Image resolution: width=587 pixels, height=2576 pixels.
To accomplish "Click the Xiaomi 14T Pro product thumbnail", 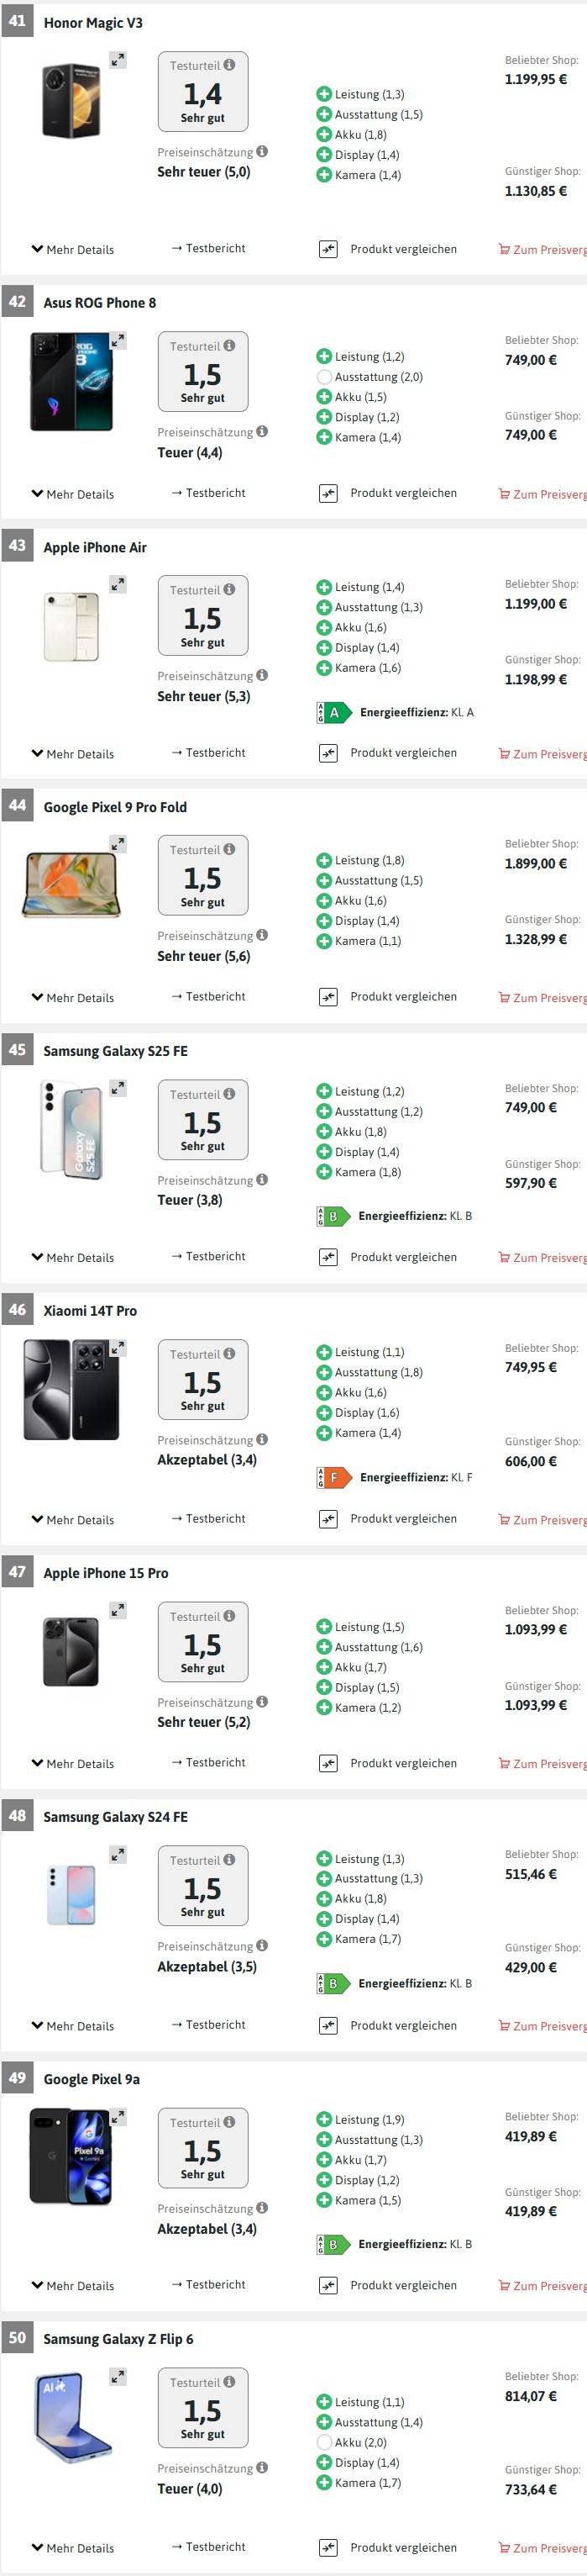I will pyautogui.click(x=71, y=1389).
